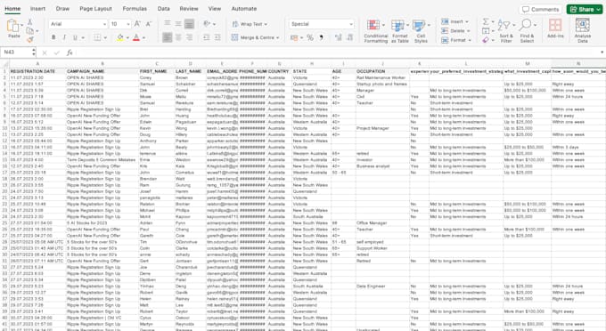606x331 pixels.
Task: Select the CAMPAIGN_NAME header cell
Action: click(x=102, y=71)
